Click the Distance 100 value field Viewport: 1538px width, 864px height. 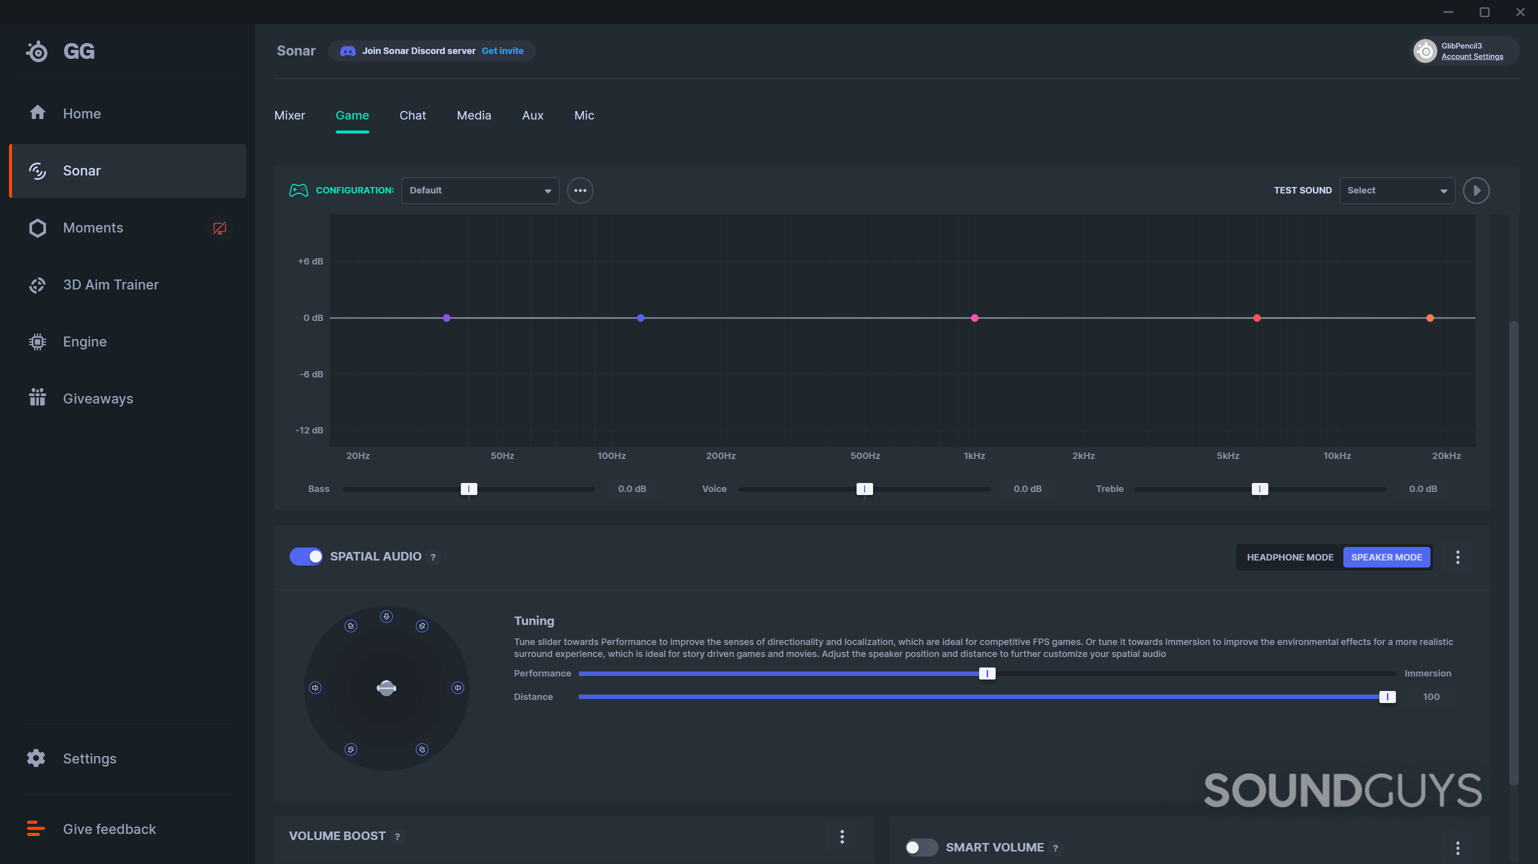pos(1430,697)
